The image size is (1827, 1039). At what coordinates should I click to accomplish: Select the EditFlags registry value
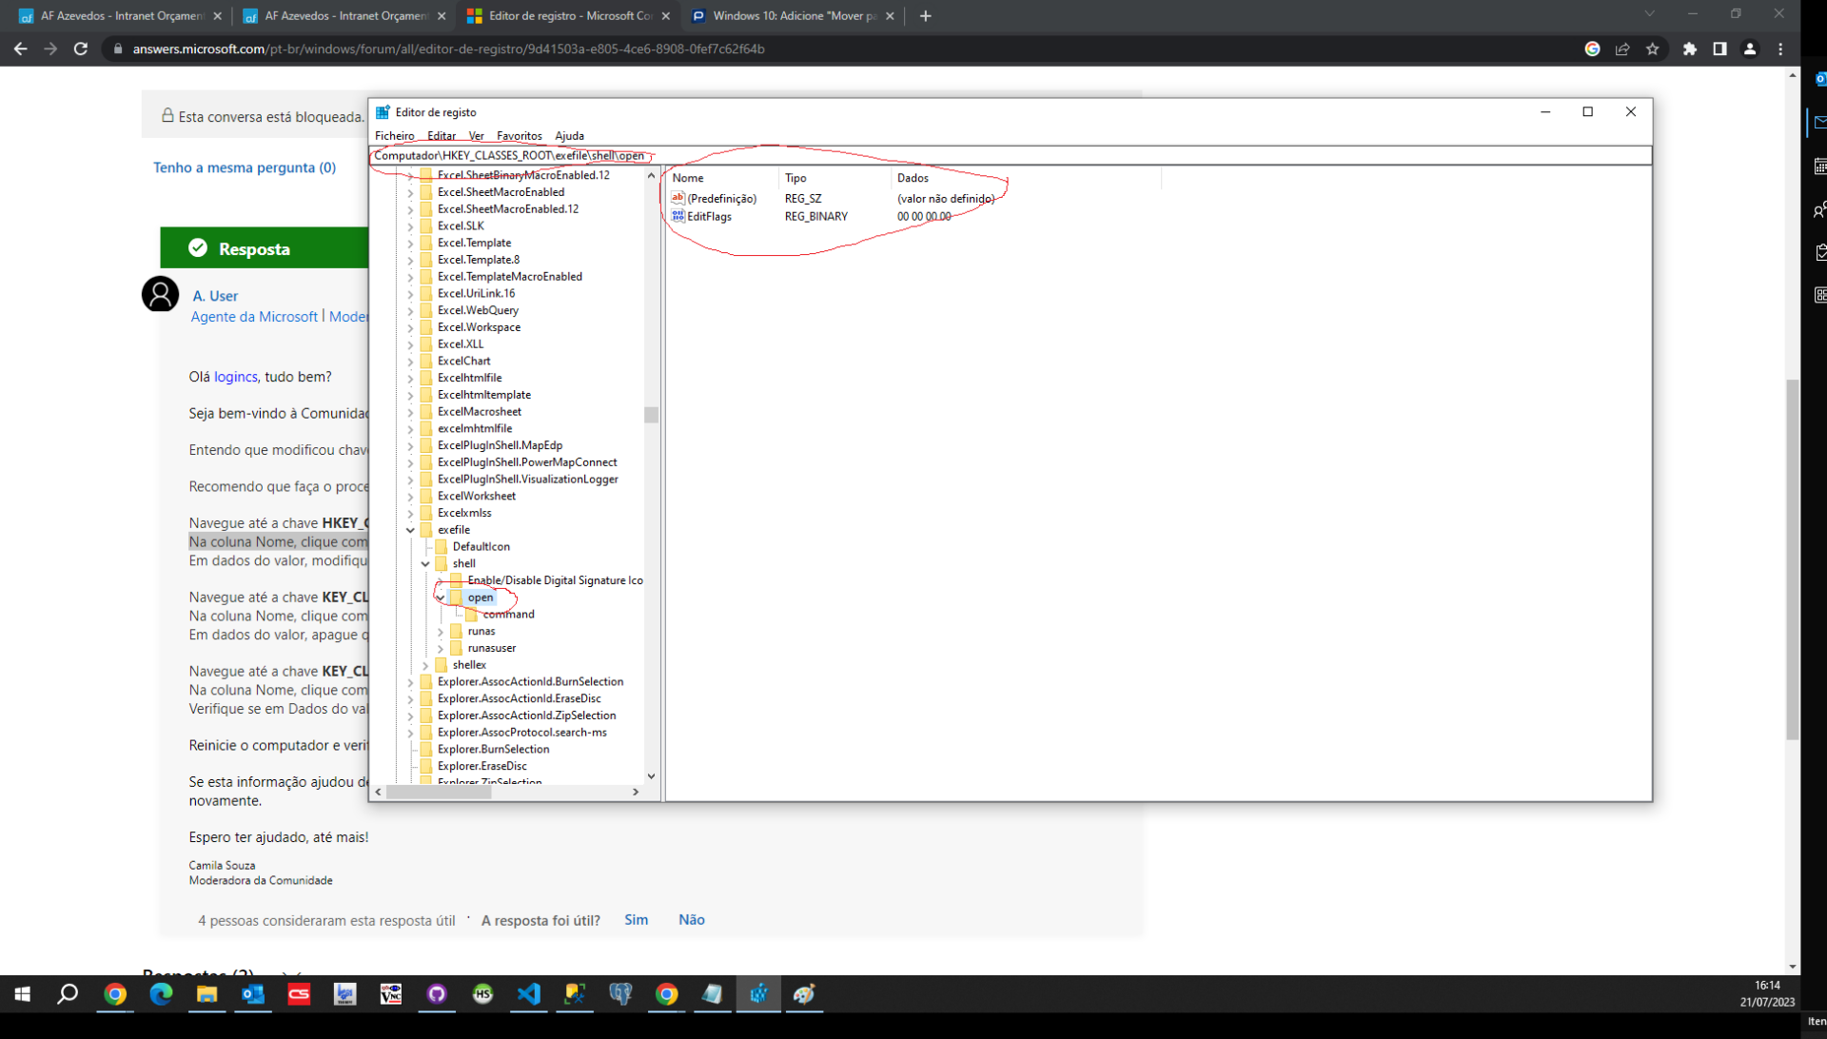(709, 217)
